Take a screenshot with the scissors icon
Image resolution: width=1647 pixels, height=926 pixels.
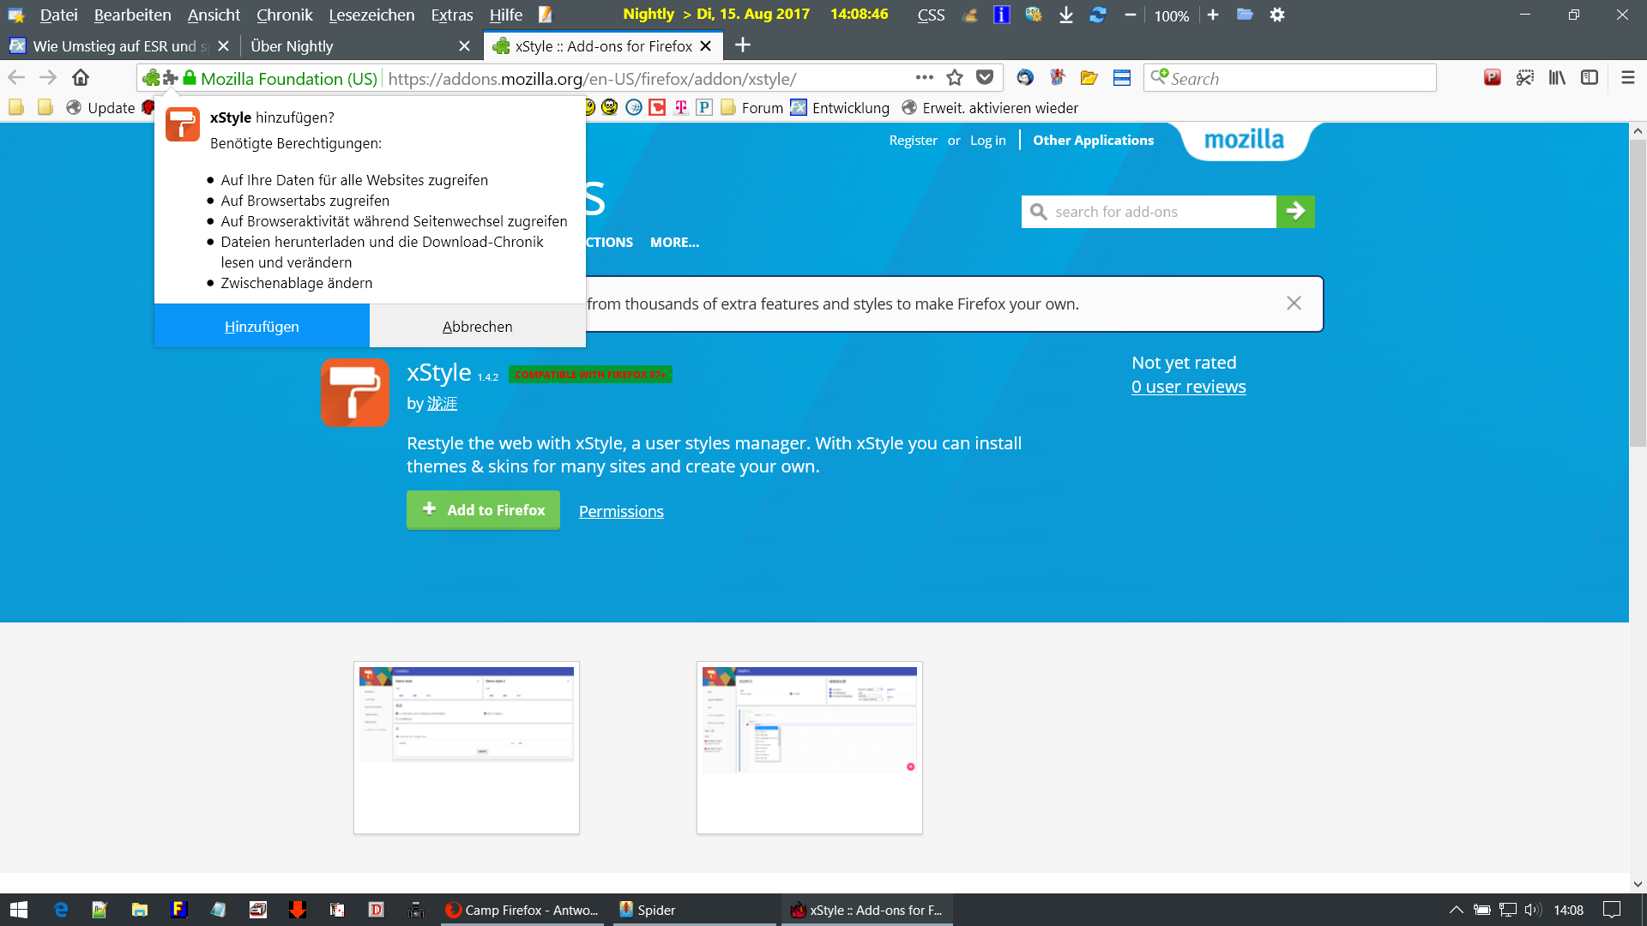coord(1524,78)
